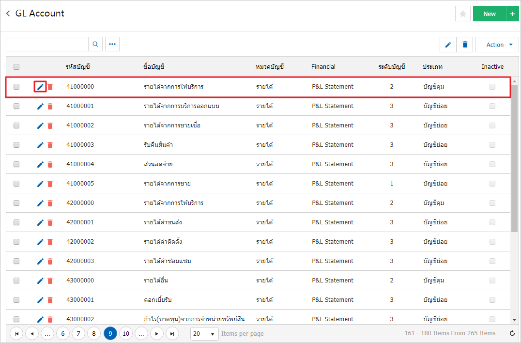Image resolution: width=521 pixels, height=343 pixels.
Task: Click the back arrow beside GL Account
Action: click(x=8, y=13)
